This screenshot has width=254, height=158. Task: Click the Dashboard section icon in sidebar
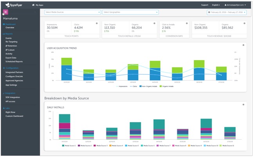click(4, 24)
